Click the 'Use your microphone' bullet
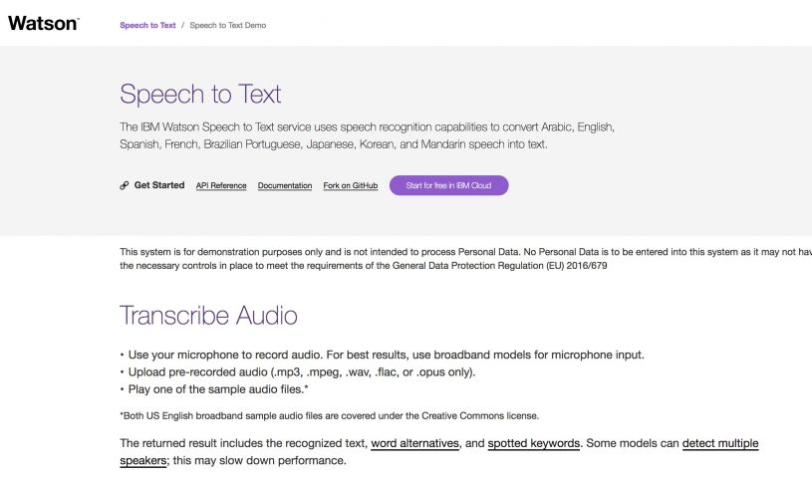Image resolution: width=812 pixels, height=478 pixels. click(x=383, y=355)
